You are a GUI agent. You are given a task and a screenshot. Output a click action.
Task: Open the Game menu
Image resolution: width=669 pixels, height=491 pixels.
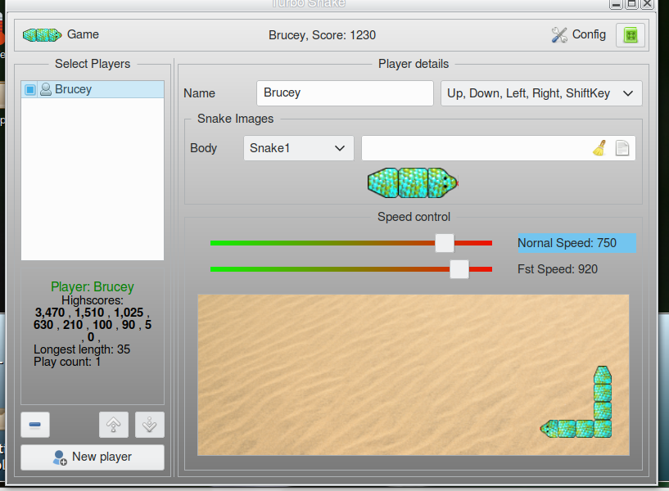tap(83, 34)
